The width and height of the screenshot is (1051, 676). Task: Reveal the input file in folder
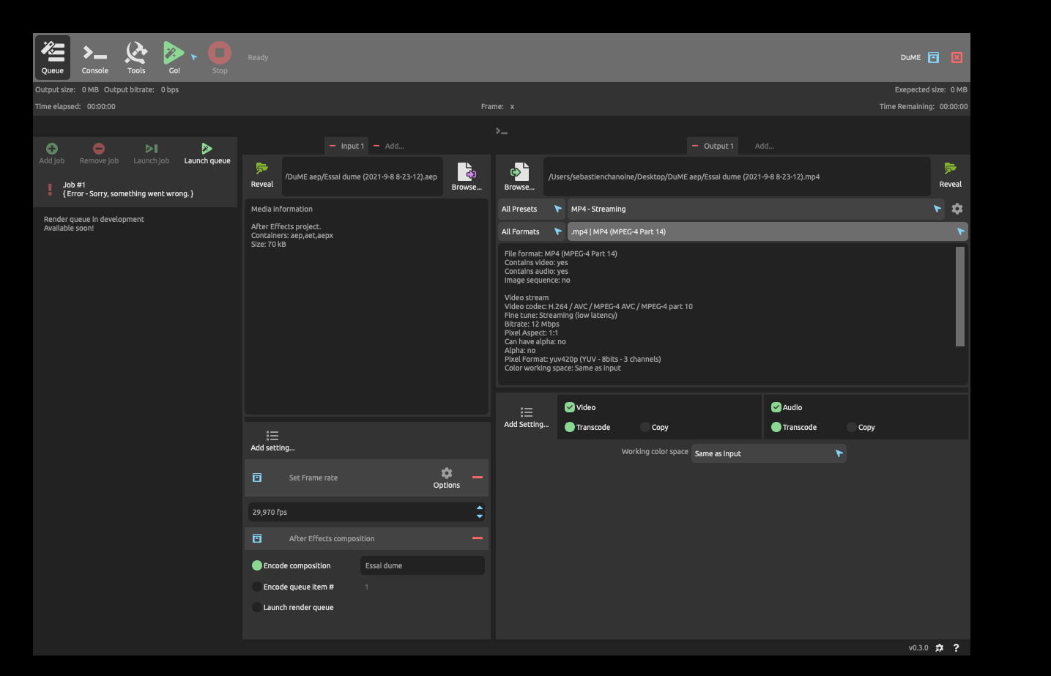pyautogui.click(x=261, y=176)
